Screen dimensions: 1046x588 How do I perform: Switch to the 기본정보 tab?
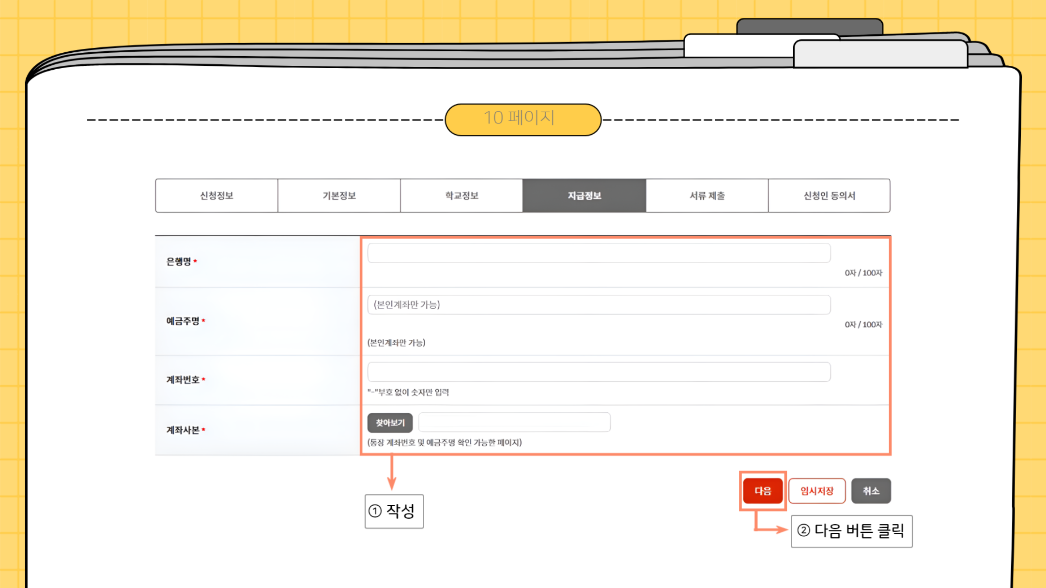[x=339, y=196]
